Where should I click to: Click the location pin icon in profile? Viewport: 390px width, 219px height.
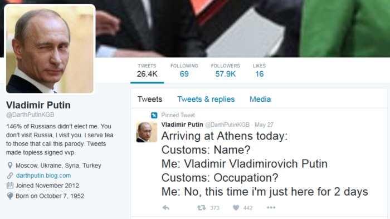(10, 165)
